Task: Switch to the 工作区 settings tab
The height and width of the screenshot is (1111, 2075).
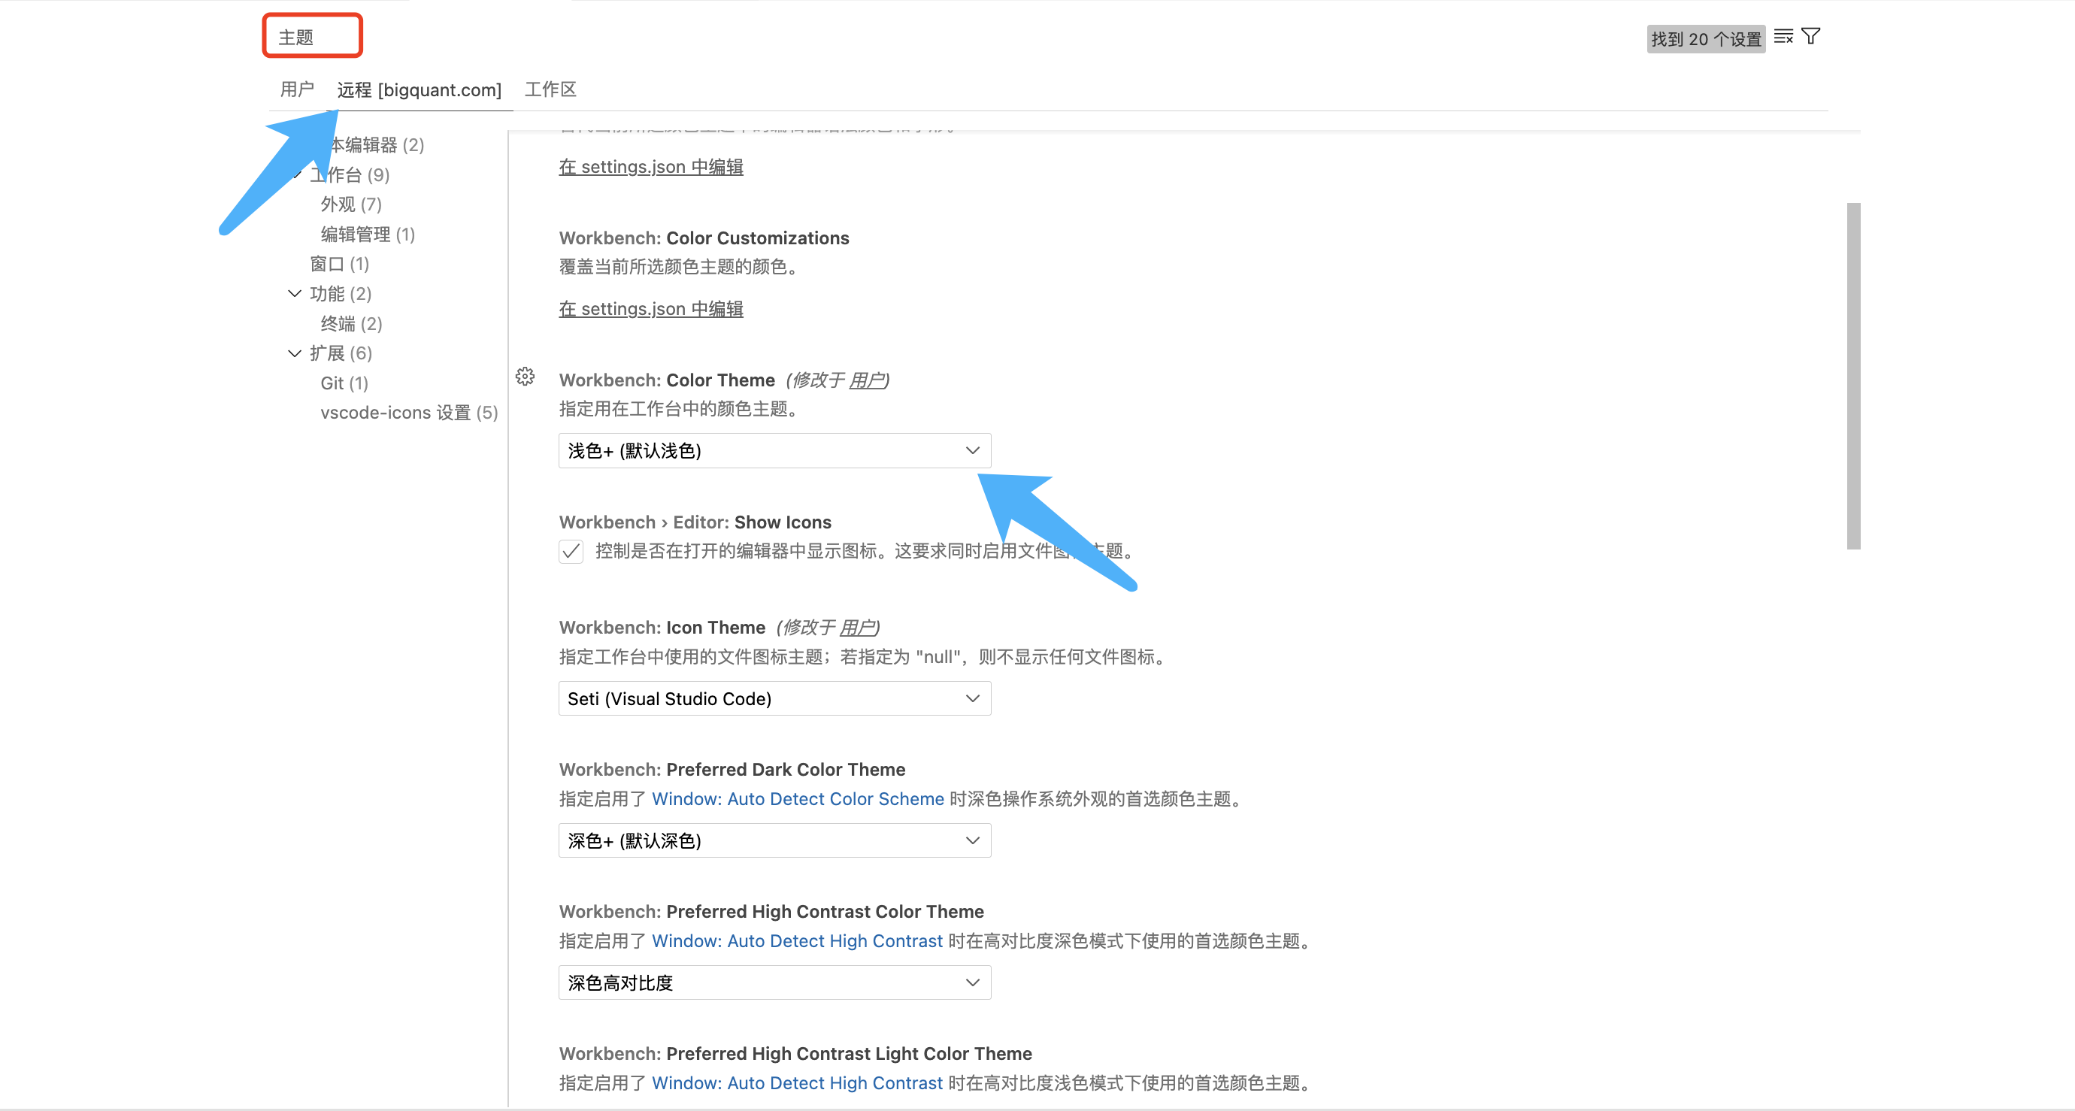Action: tap(550, 89)
